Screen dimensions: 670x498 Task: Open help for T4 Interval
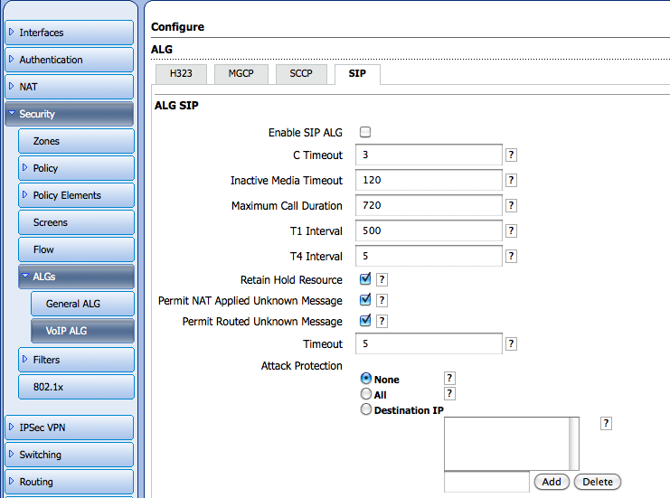pyautogui.click(x=511, y=257)
